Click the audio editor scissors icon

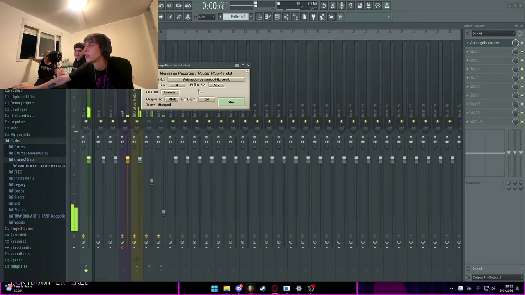click(333, 5)
